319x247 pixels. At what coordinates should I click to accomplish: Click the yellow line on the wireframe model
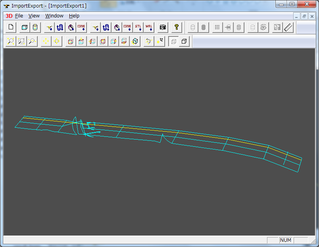(x=179, y=132)
